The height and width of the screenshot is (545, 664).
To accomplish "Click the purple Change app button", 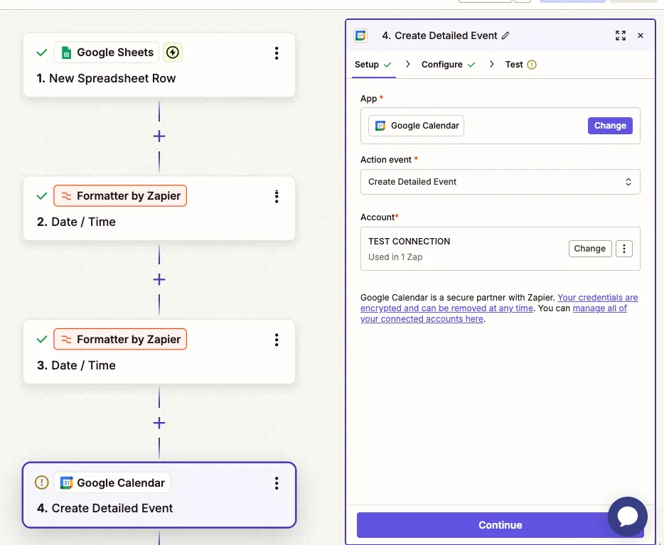I will (x=610, y=126).
